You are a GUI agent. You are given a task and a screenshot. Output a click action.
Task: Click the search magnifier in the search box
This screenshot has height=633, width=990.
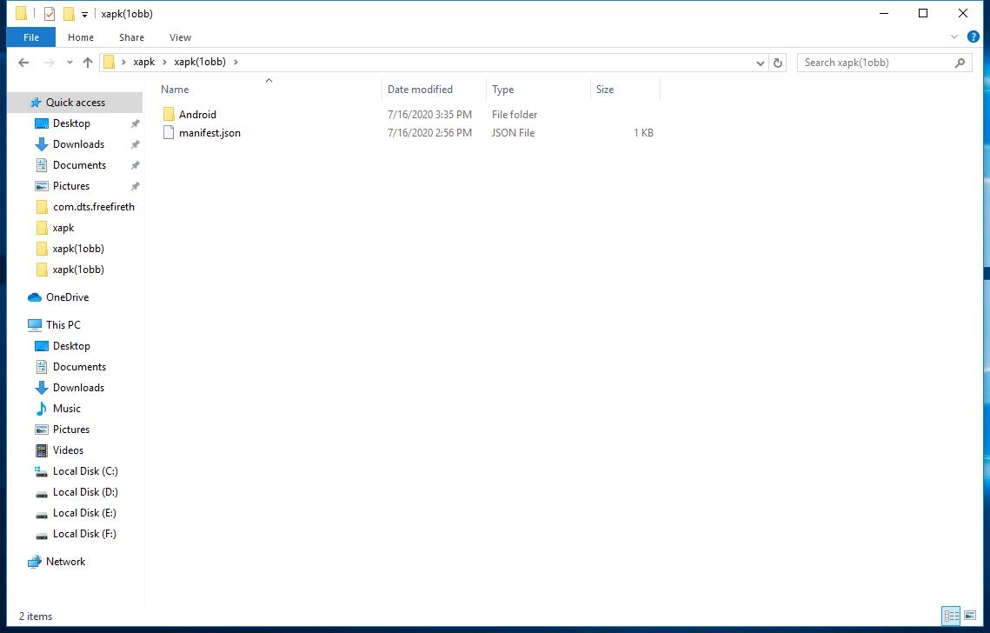pyautogui.click(x=960, y=62)
